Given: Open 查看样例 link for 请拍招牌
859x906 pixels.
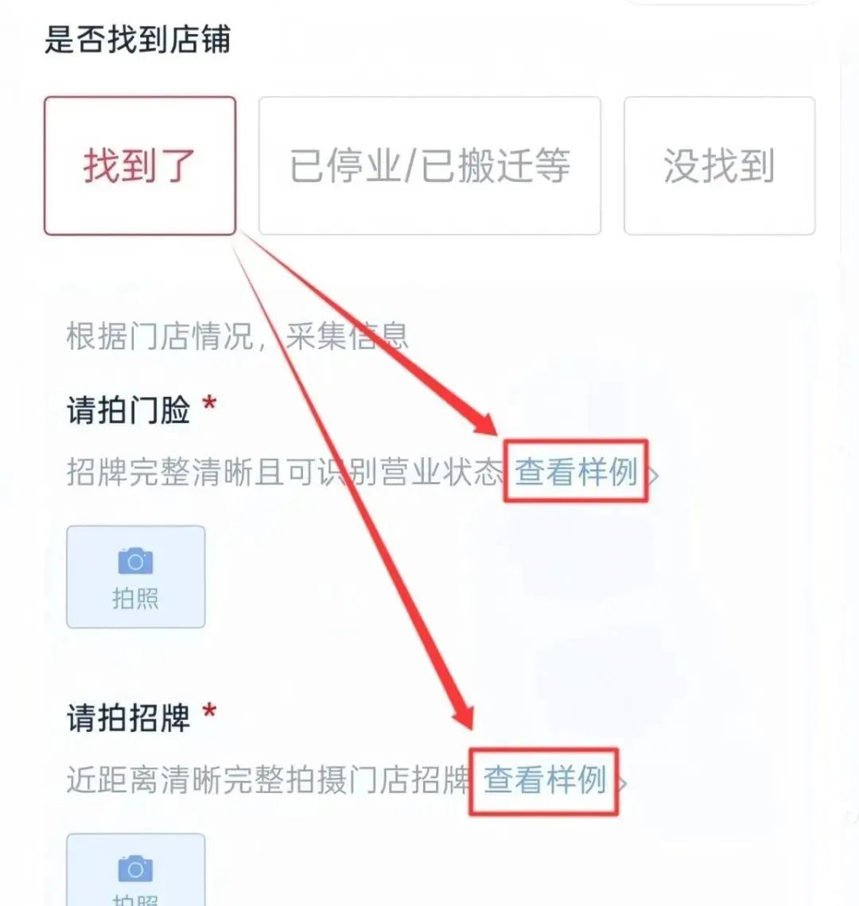Looking at the screenshot, I should click(x=545, y=780).
